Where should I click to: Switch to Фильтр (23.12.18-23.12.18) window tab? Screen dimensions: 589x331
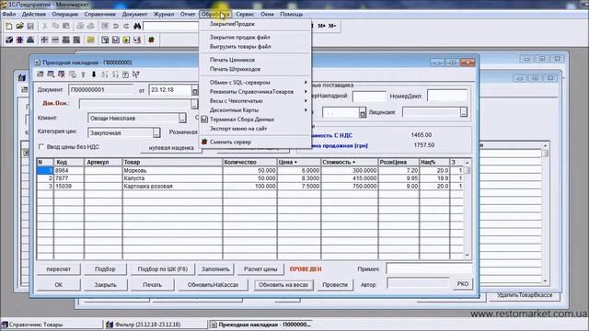click(156, 325)
